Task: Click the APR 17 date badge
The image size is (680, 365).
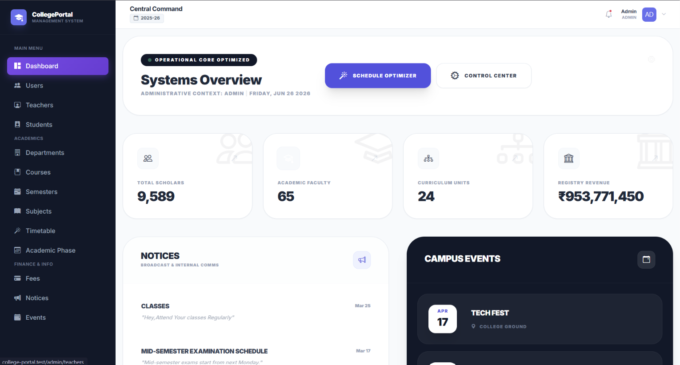Action: pos(443,319)
